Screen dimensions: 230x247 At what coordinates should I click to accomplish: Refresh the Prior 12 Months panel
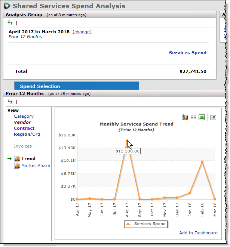click(x=10, y=102)
